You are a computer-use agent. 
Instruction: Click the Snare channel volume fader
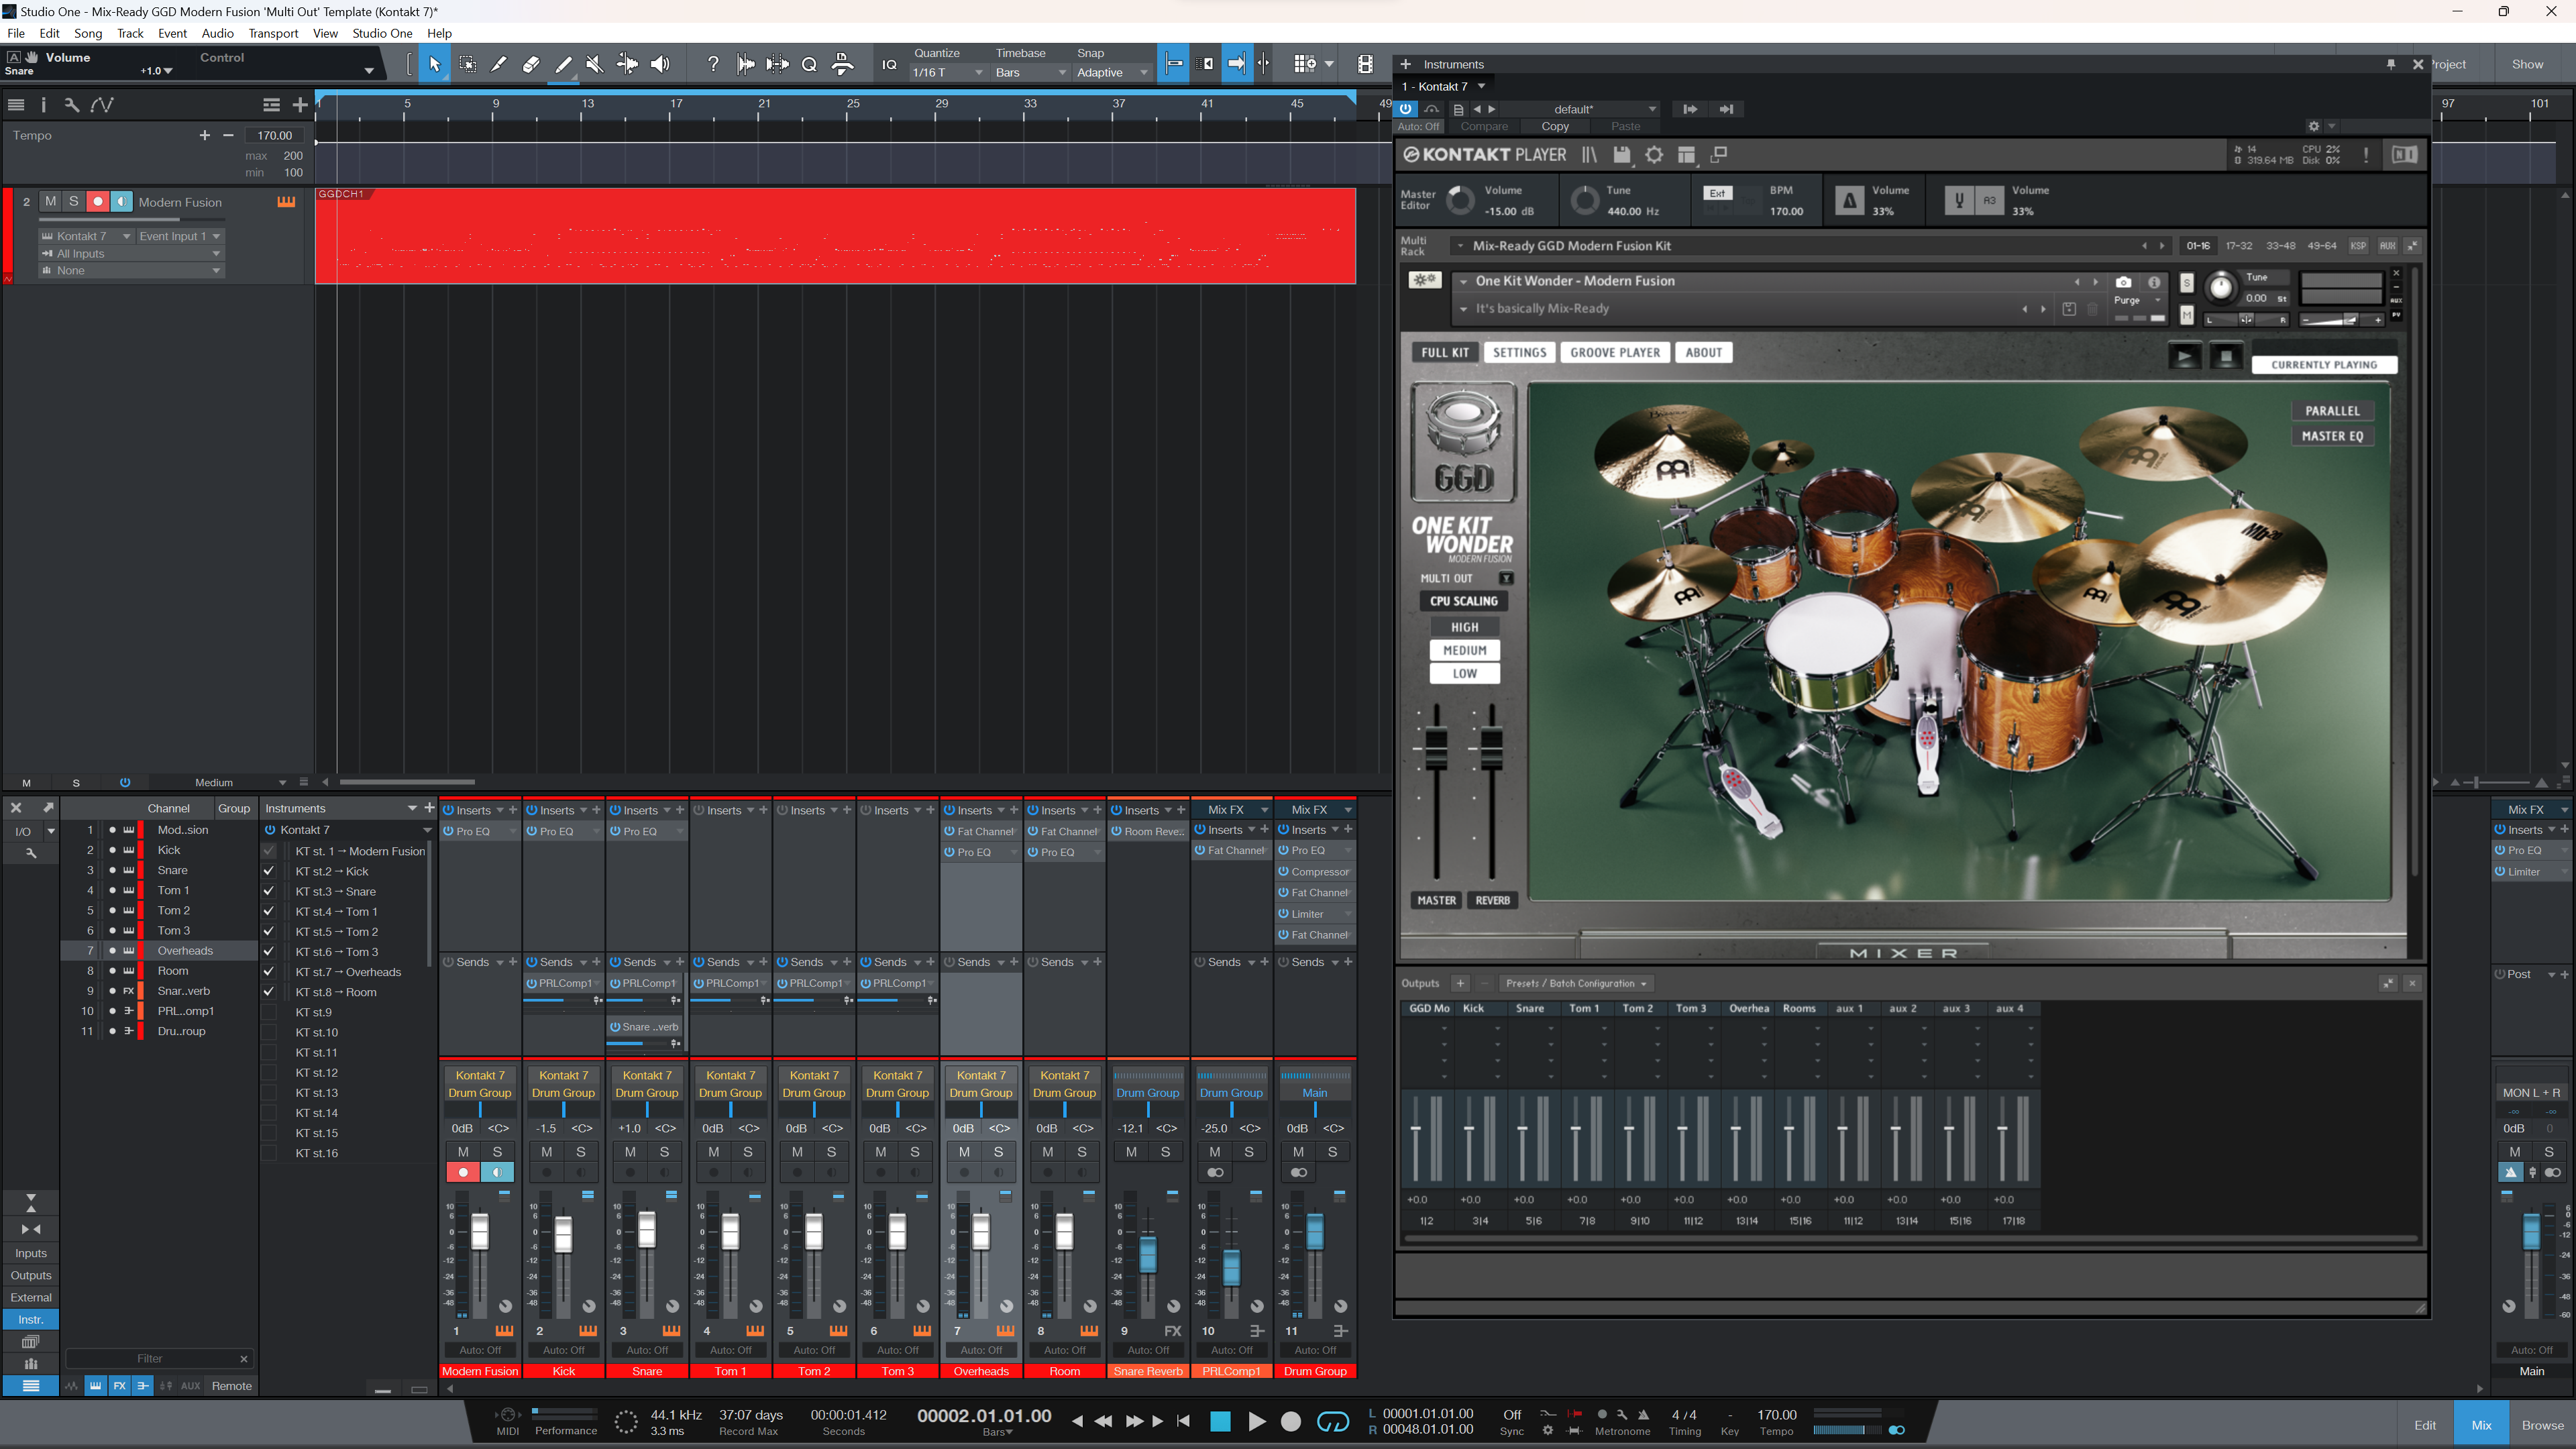647,1230
